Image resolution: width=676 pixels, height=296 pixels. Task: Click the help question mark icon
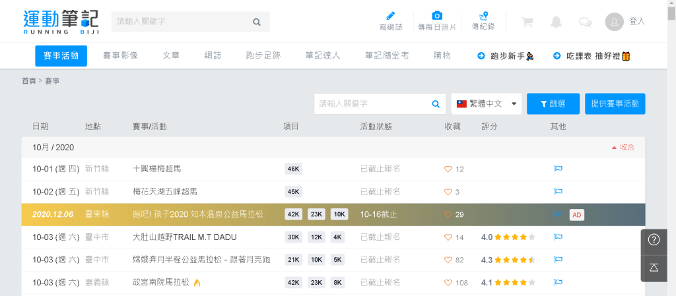(654, 240)
